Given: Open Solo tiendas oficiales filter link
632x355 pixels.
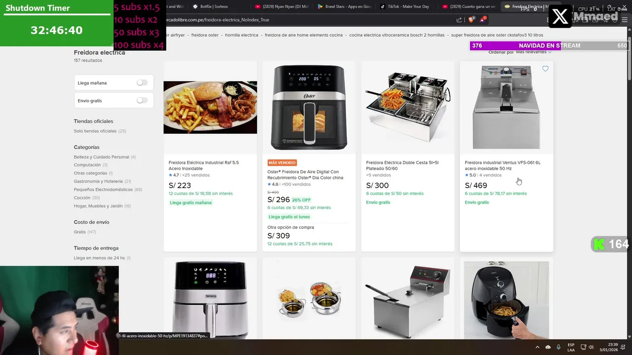Looking at the screenshot, I should point(95,131).
